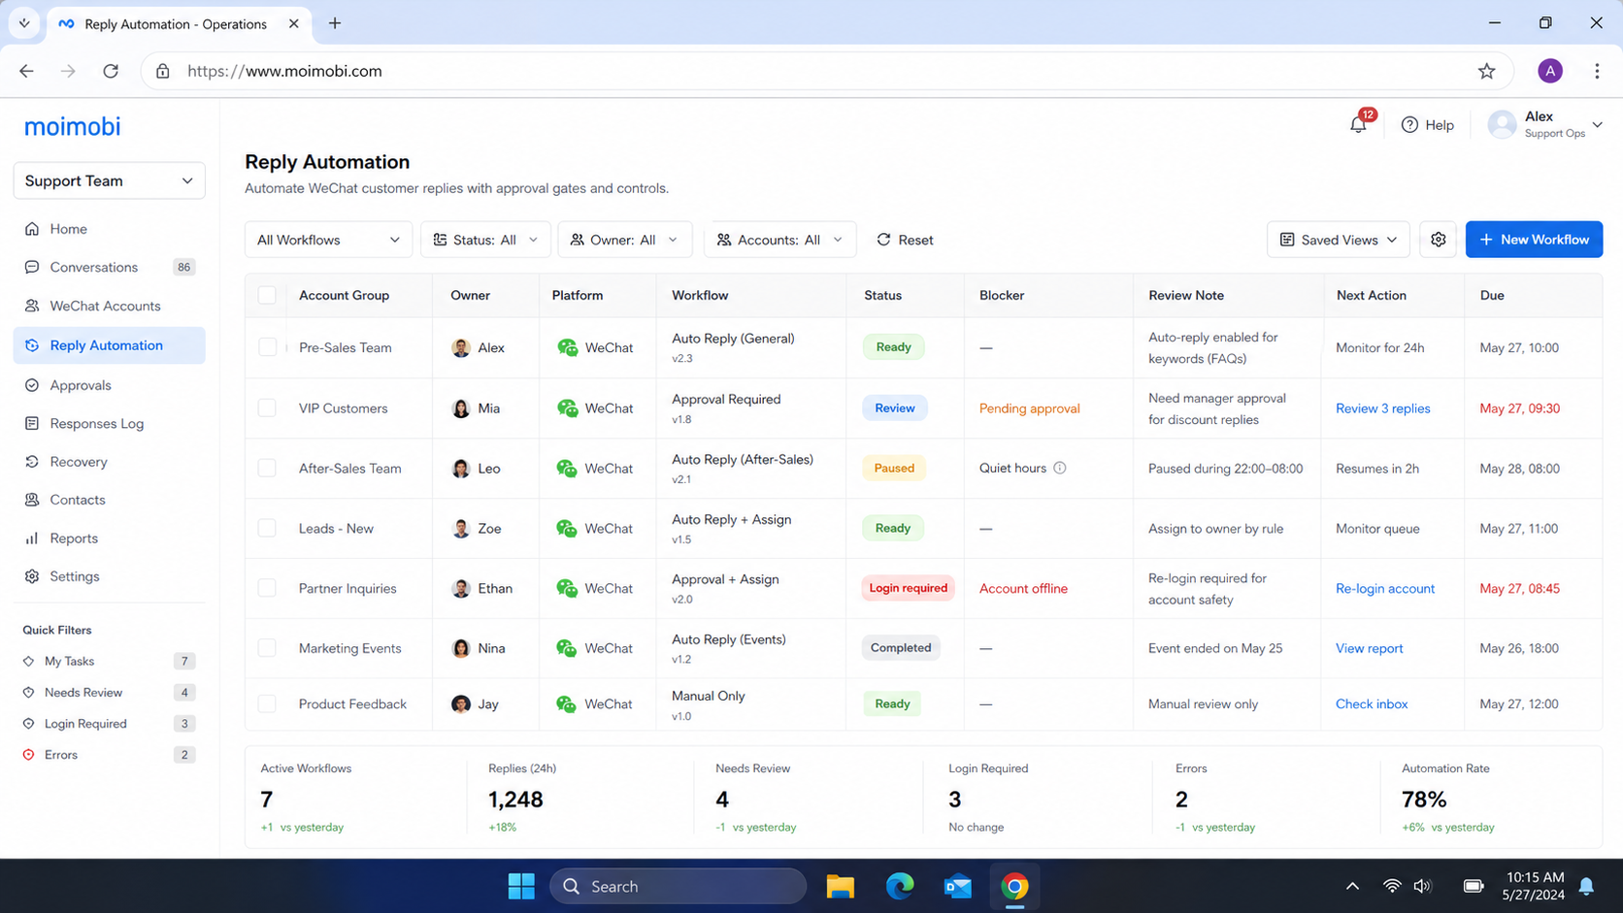The height and width of the screenshot is (913, 1623).
Task: Click the Check inbox link
Action: coord(1372,704)
